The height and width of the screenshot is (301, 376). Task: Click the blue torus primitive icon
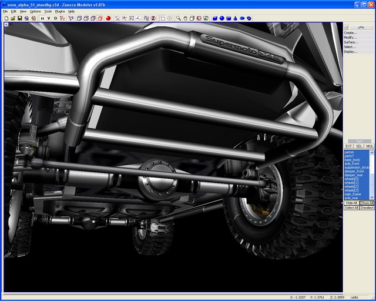coord(243,18)
